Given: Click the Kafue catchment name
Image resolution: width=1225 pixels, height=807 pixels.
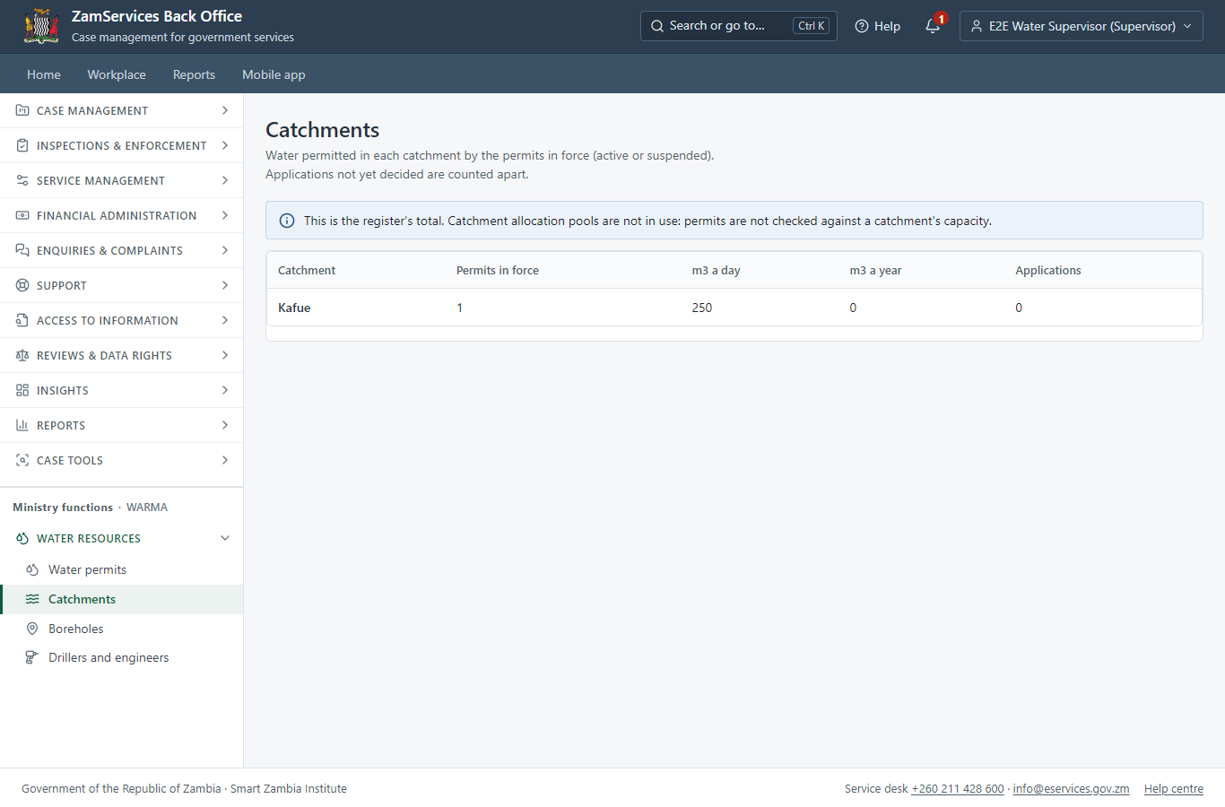Looking at the screenshot, I should point(294,308).
